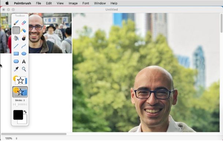Click the 'Stroke: 3' label
This screenshot has width=223, height=141.
20,100
